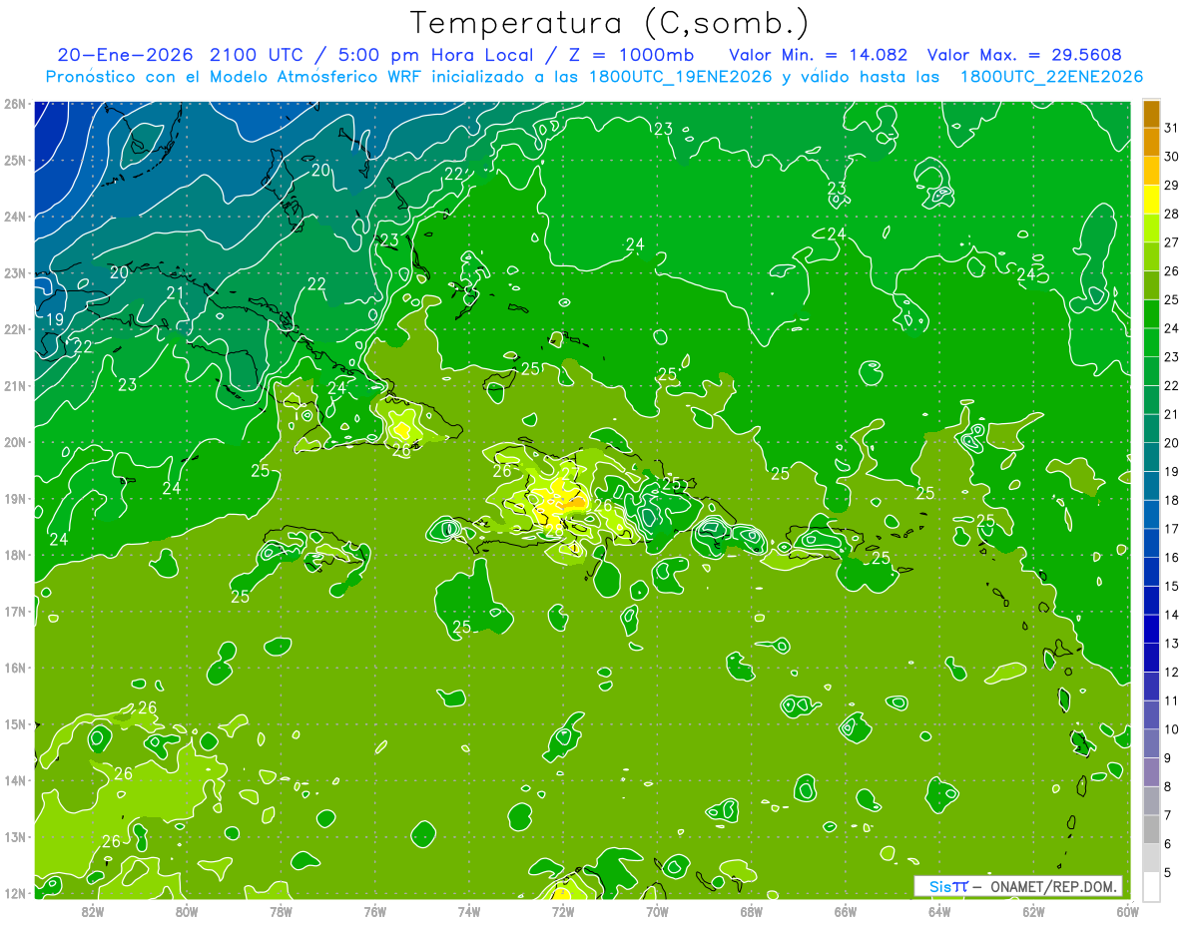Viewport: 1198px width, 925px height.
Task: Click the green scale segment between 24 and 23
Action: 1151,342
